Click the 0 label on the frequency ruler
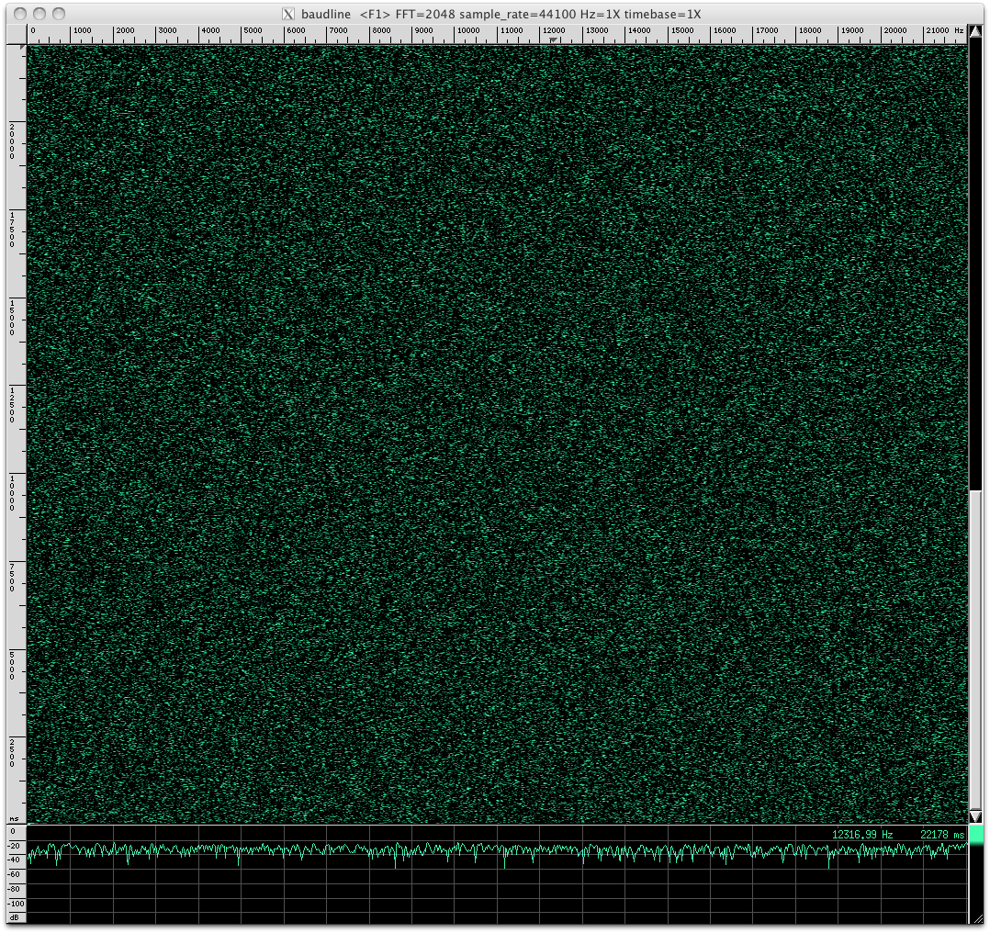The width and height of the screenshot is (990, 933). click(x=33, y=30)
